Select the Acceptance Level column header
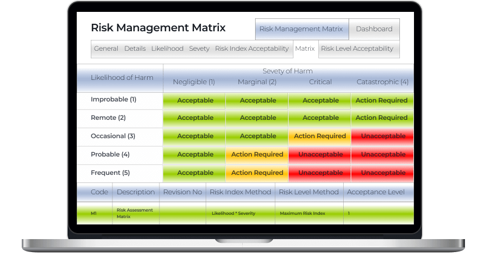 pos(376,192)
